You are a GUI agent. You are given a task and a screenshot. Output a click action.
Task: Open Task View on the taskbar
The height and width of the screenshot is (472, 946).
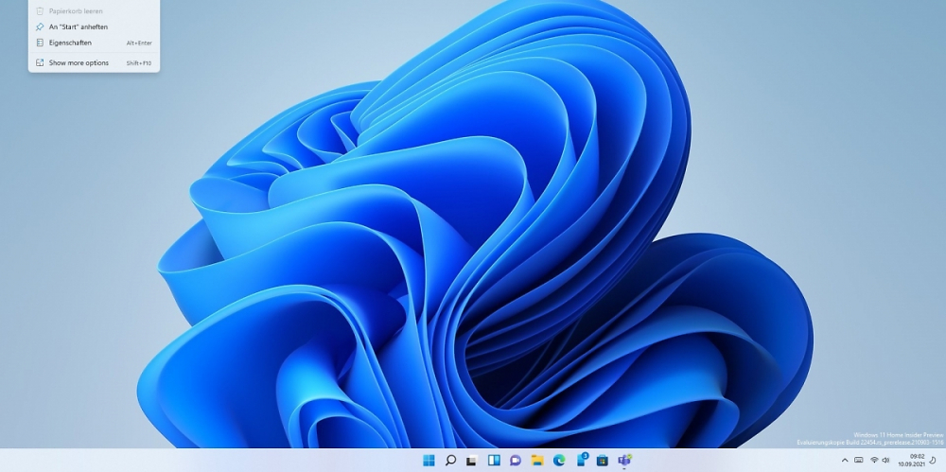tap(472, 461)
